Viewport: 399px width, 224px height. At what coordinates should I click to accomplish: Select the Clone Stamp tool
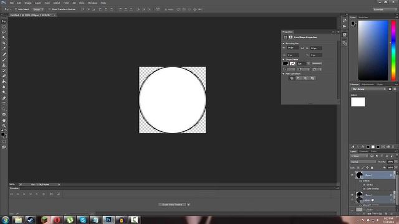pos(4,65)
